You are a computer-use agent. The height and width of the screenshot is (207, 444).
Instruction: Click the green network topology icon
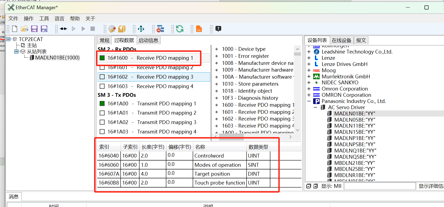point(141,29)
